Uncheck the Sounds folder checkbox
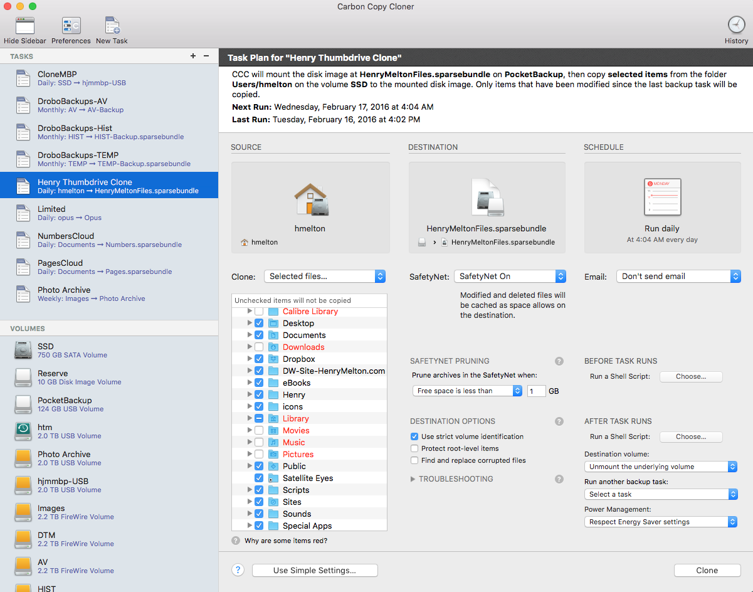 click(258, 514)
